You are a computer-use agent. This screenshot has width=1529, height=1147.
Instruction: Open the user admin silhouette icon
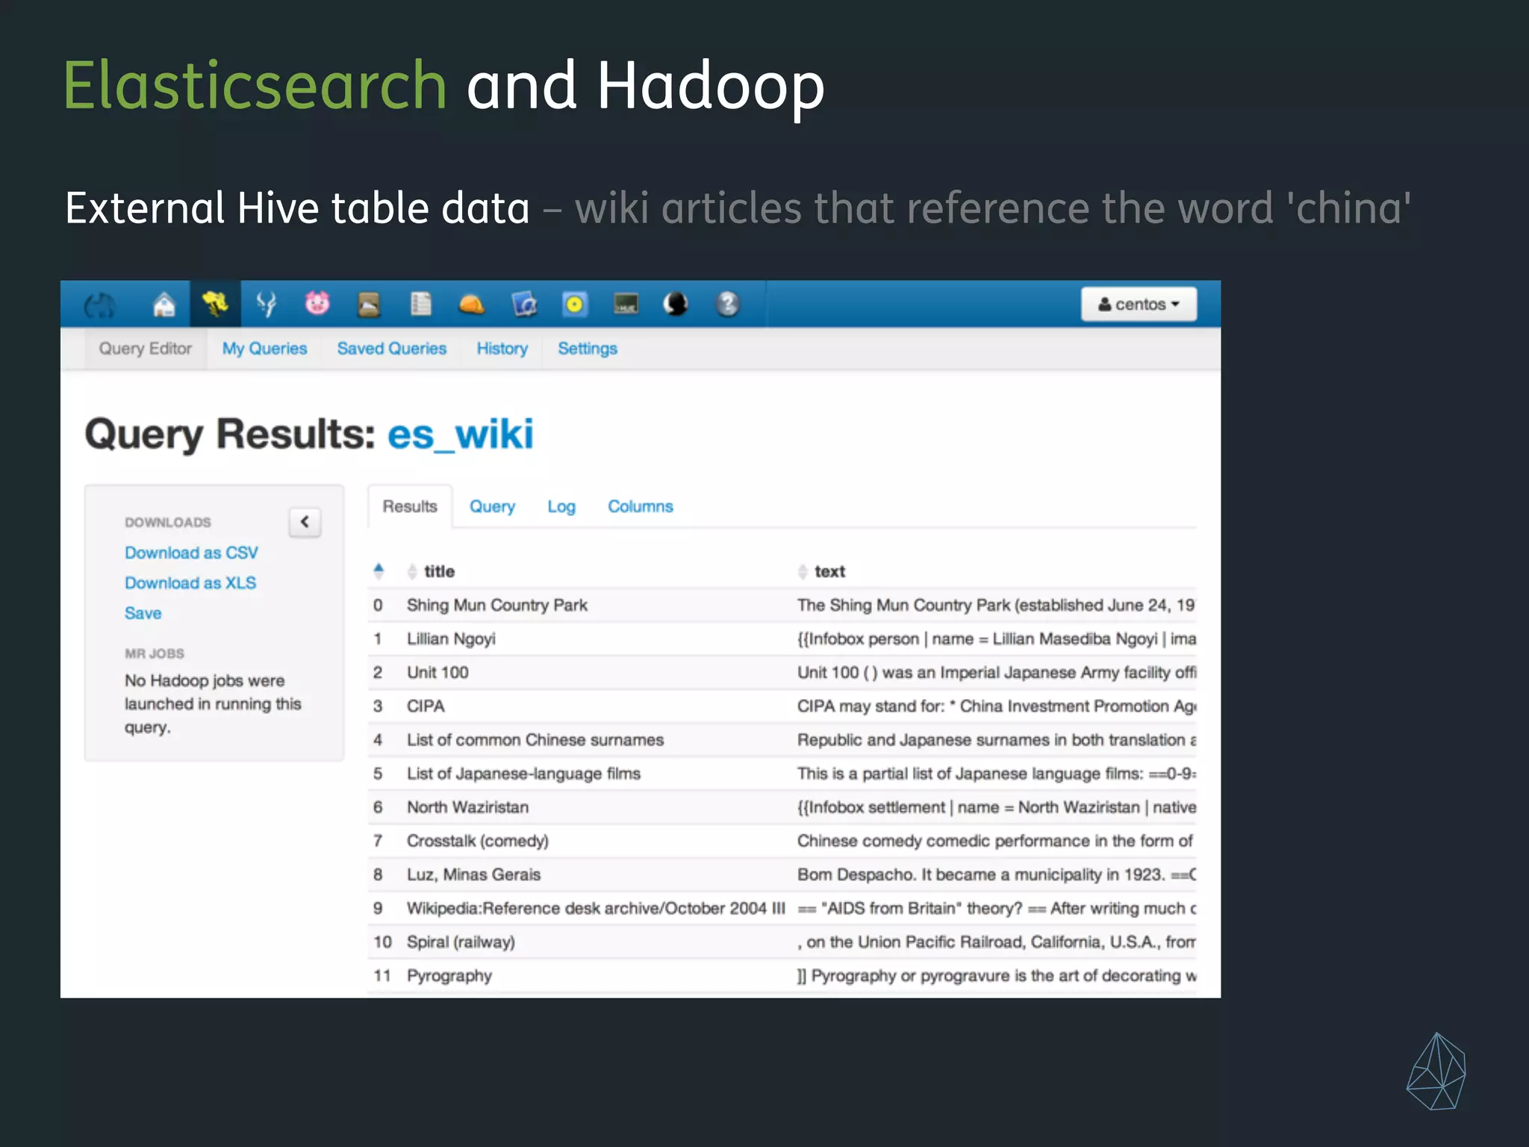coord(676,304)
